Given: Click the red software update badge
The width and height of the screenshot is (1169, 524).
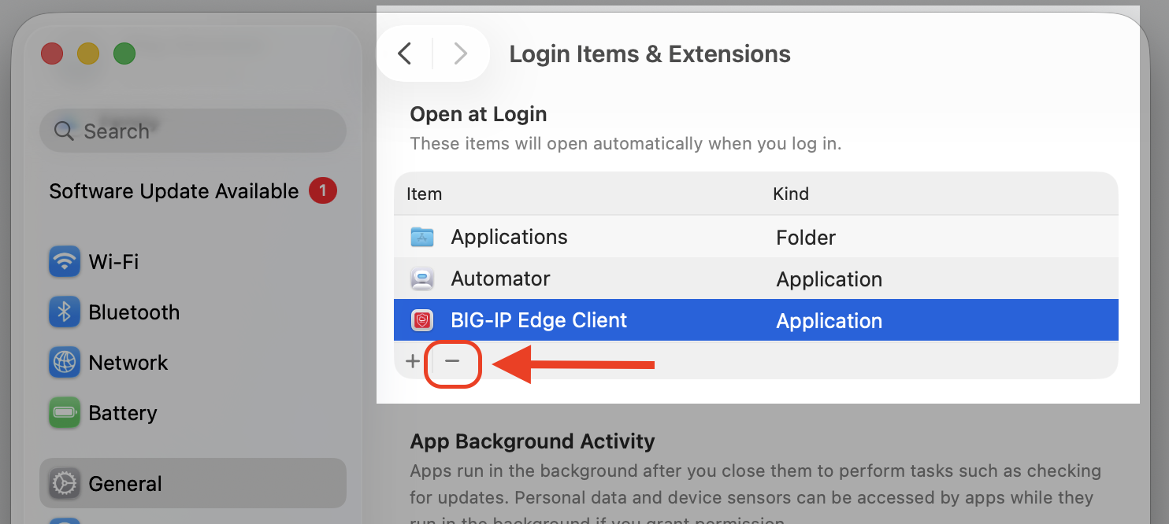Looking at the screenshot, I should click(323, 190).
